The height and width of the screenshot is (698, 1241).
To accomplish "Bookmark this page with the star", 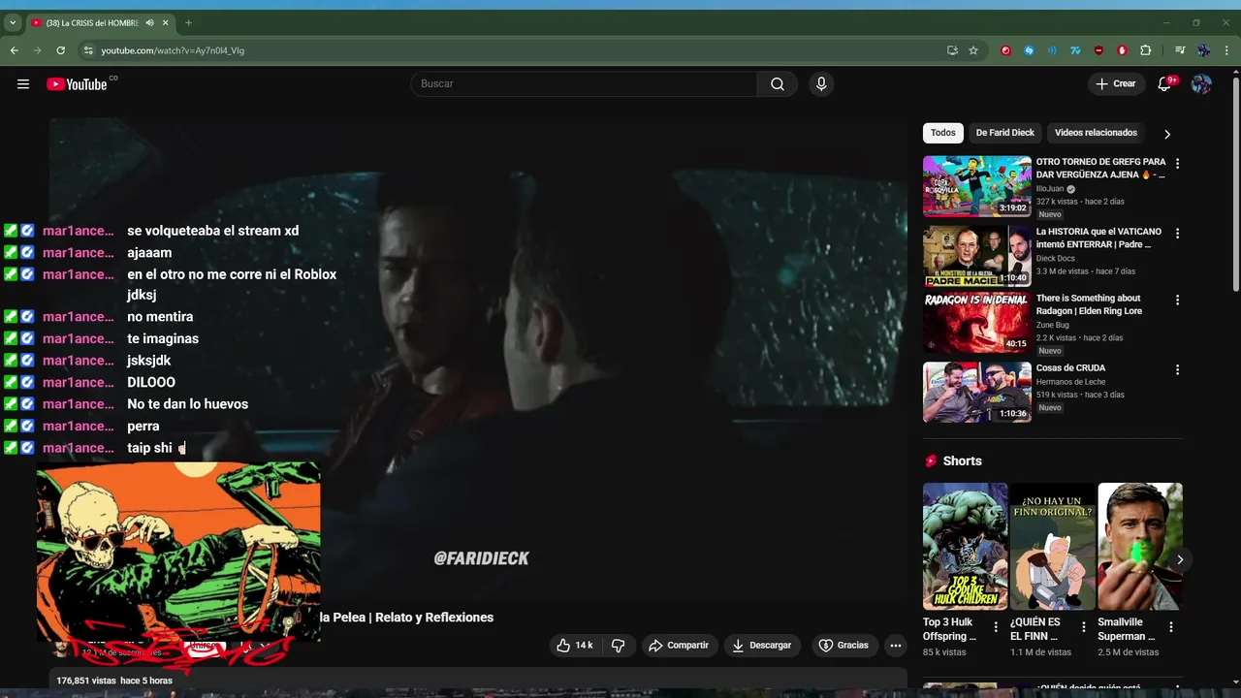I will pos(973,50).
